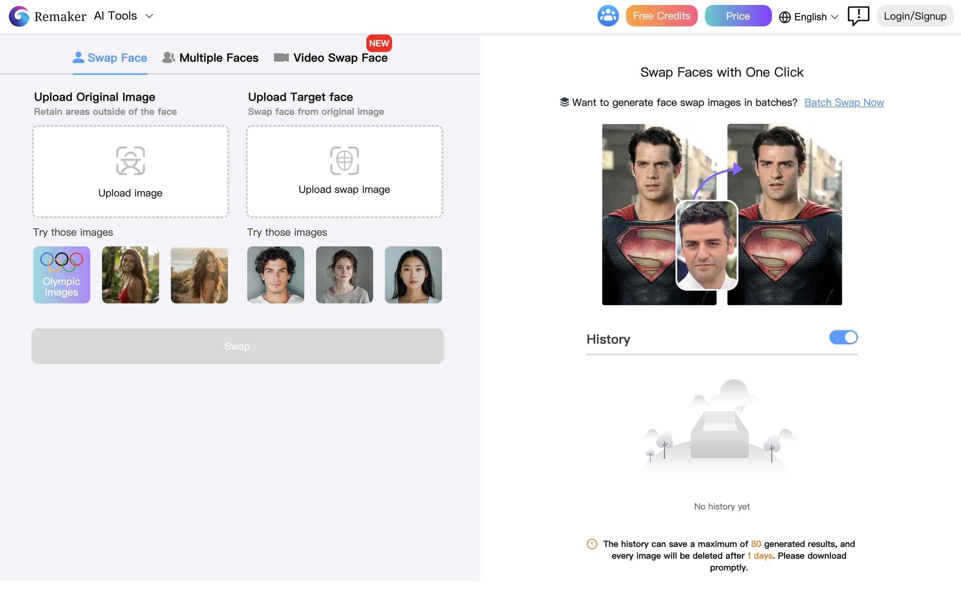Click the Remaker brand name

pos(60,16)
